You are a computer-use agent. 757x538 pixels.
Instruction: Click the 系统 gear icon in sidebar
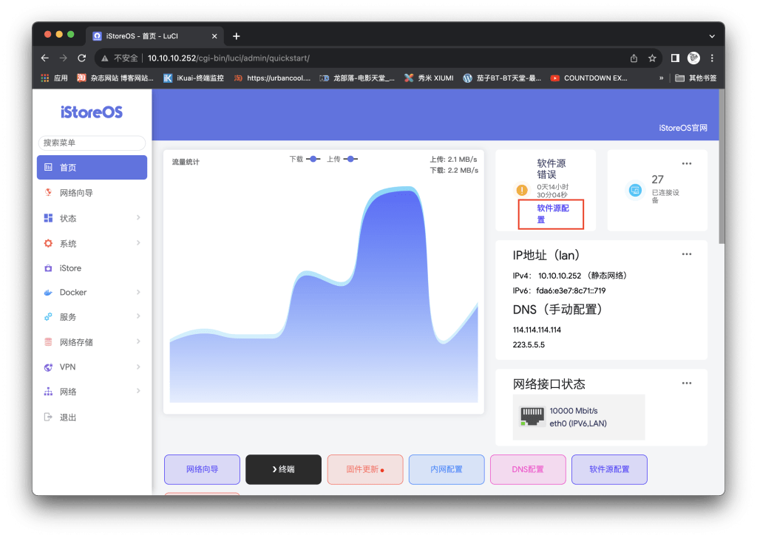[x=47, y=243]
